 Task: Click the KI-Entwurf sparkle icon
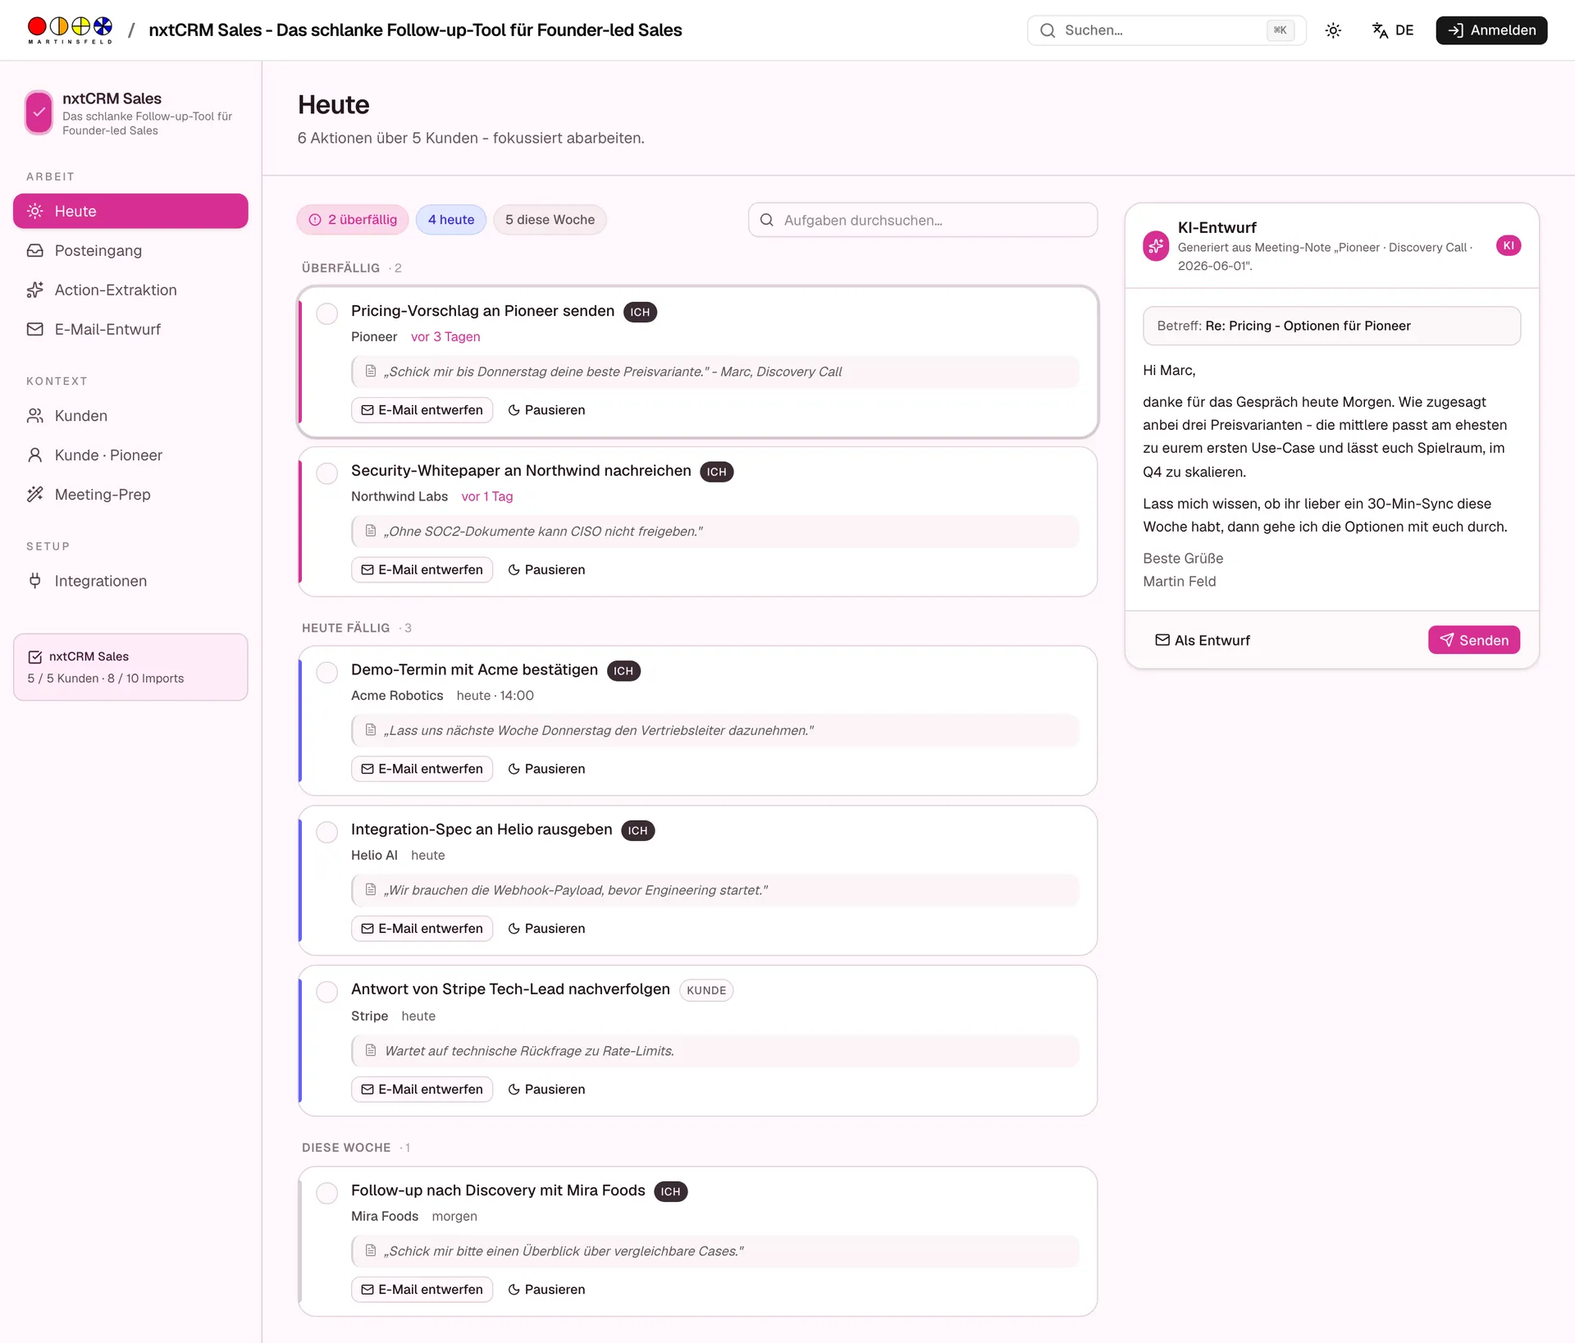pyautogui.click(x=1156, y=245)
